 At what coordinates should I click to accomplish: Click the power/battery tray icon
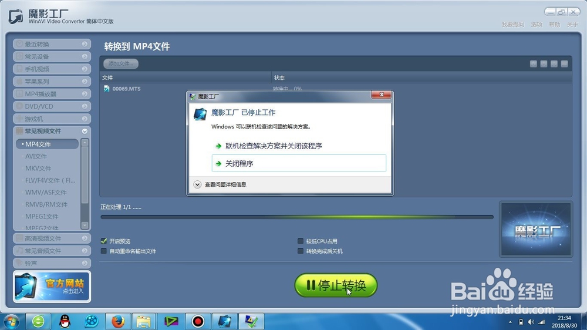521,322
